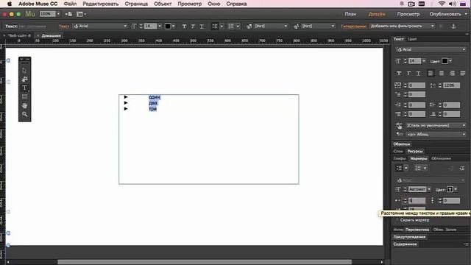Open the 'Редактировать' menu
The image size is (471, 265).
pyautogui.click(x=101, y=4)
